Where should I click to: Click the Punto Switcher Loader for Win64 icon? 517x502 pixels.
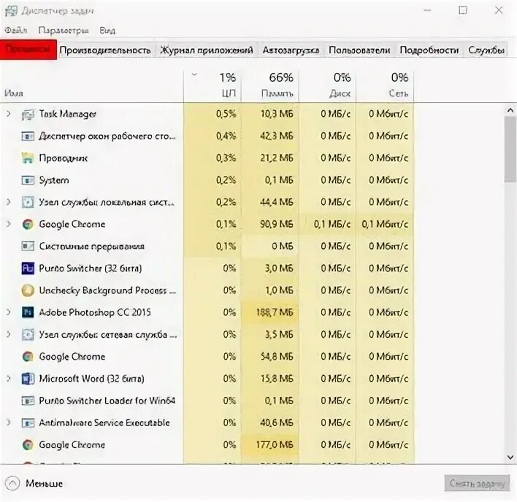(28, 401)
